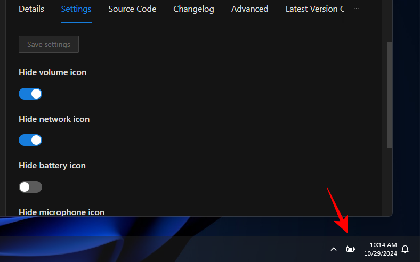Disable the Hide volume icon toggle
This screenshot has height=262, width=420.
point(30,94)
